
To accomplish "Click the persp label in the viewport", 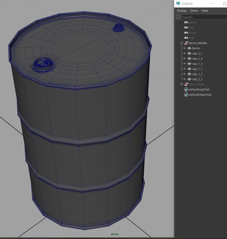I will click(115, 234).
